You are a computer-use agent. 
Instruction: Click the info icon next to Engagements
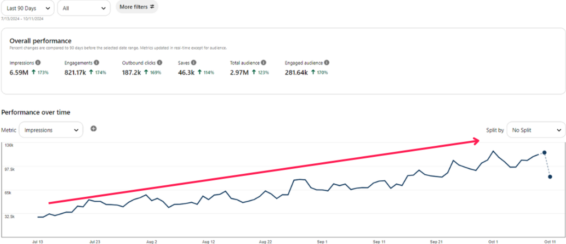point(96,63)
